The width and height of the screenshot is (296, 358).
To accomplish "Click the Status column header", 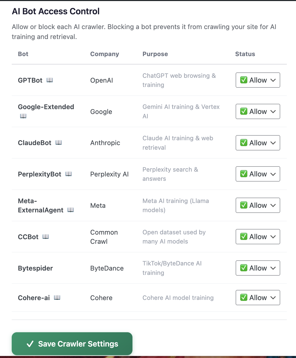I will click(245, 54).
